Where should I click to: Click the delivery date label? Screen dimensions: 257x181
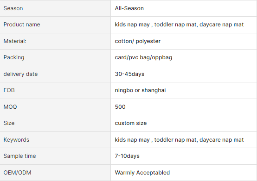tap(21, 74)
